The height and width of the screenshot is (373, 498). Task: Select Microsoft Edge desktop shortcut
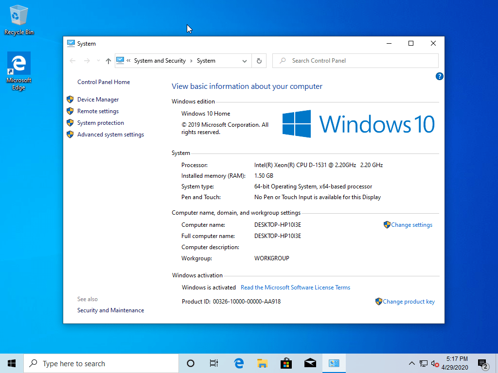19,71
